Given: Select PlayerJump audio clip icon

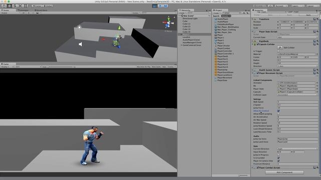Looking at the screenshot, I should (x=216, y=69).
